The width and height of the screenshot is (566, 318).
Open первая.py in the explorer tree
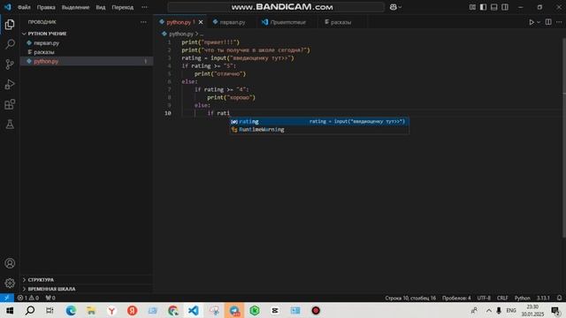click(x=87, y=43)
